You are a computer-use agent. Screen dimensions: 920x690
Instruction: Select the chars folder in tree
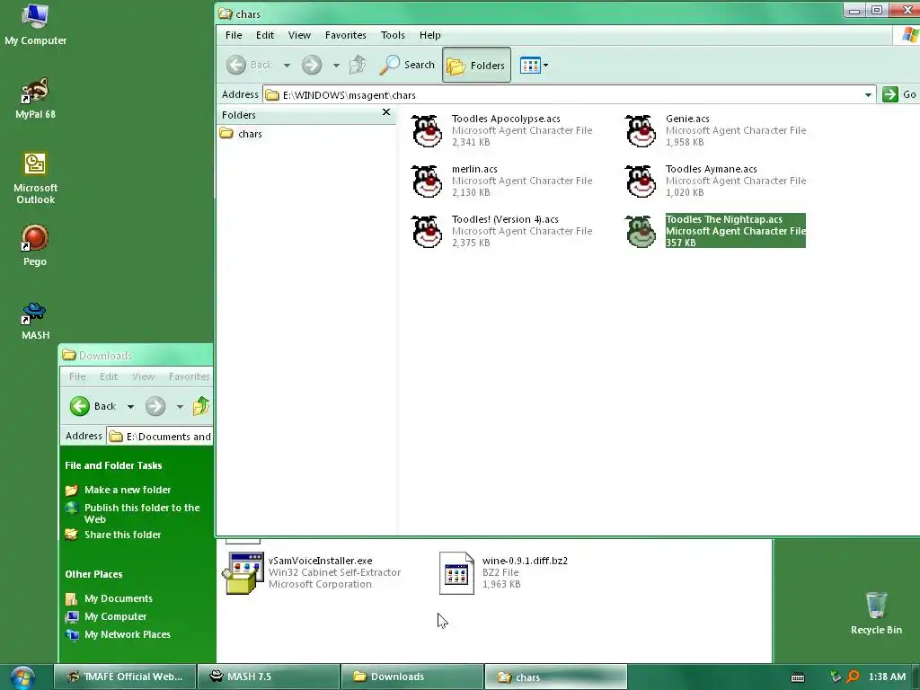(241, 134)
